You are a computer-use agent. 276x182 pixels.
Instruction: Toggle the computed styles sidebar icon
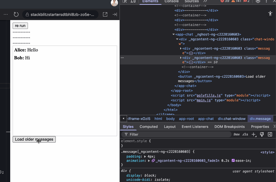[270, 134]
